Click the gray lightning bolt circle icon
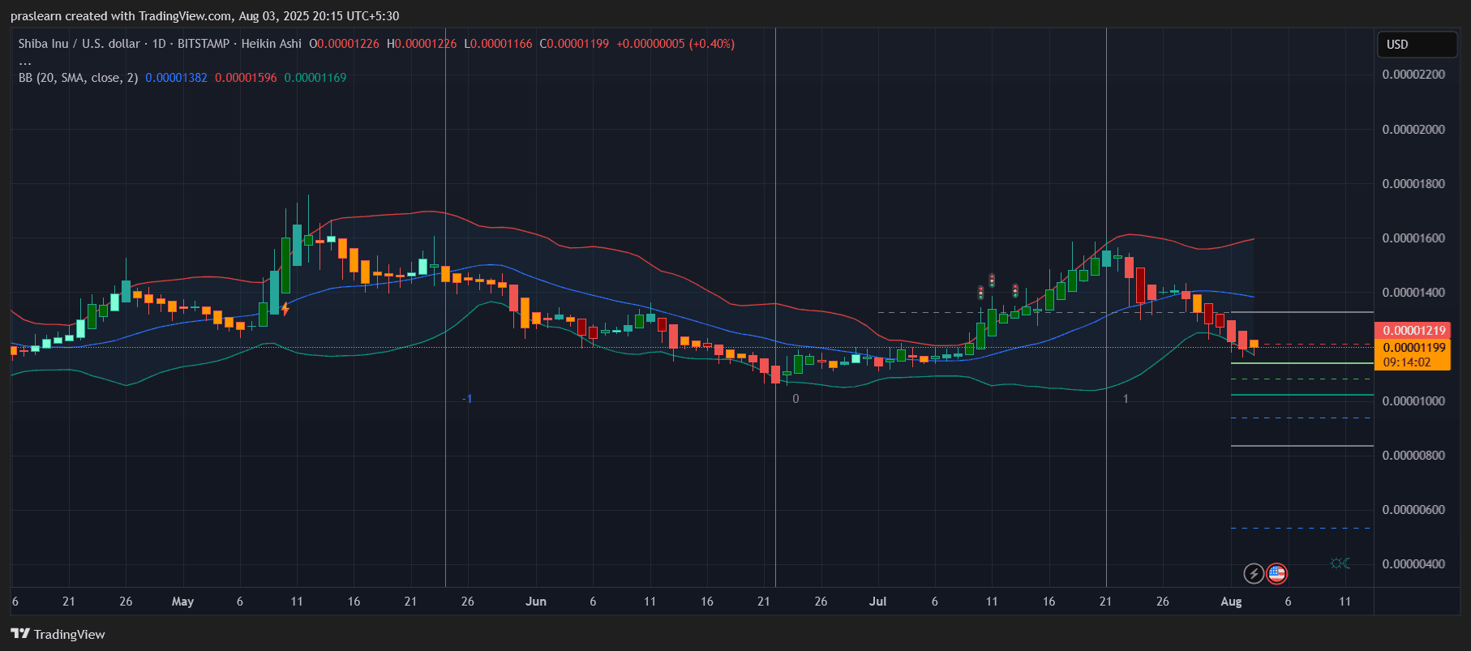The width and height of the screenshot is (1471, 651). click(x=1254, y=574)
